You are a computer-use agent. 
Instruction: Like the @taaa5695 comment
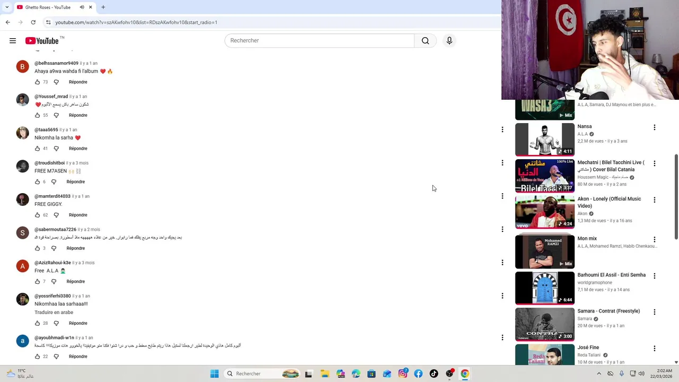[x=37, y=149]
